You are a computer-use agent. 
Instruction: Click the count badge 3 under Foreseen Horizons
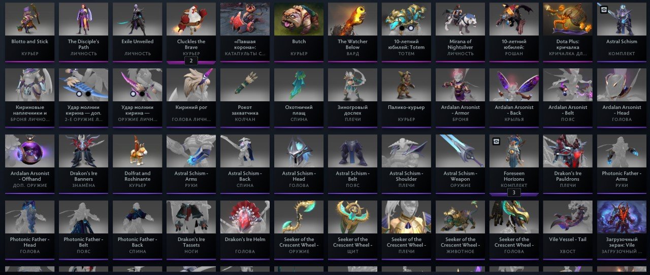[514, 192]
